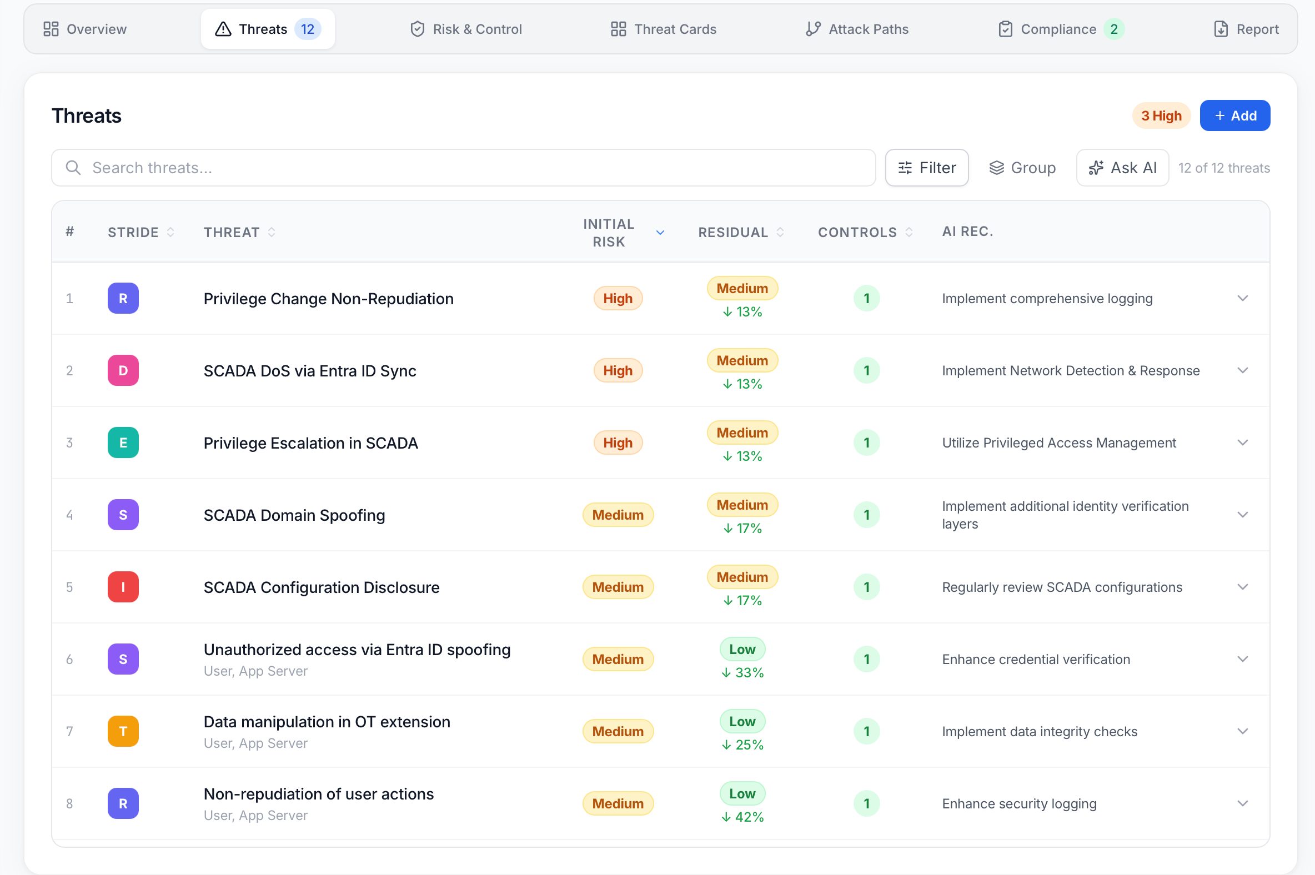Click the E STRIDE badge for Privilege Escalation
The image size is (1315, 875).
click(x=123, y=442)
